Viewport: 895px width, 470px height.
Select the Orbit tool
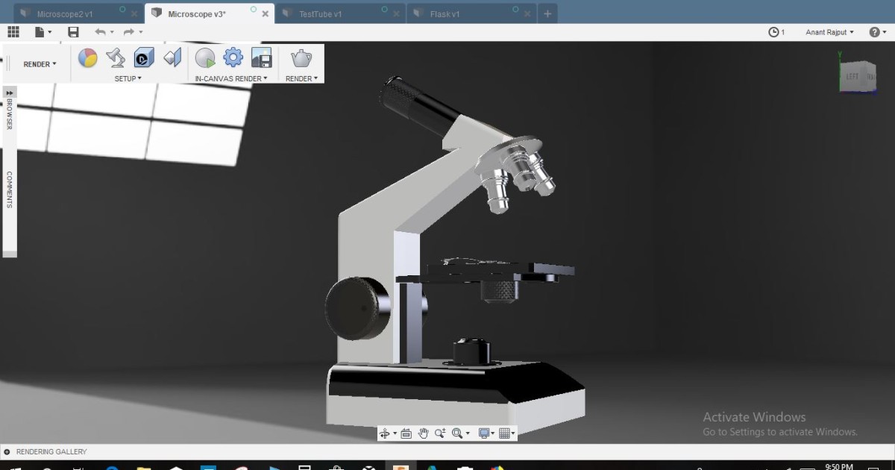pos(386,433)
